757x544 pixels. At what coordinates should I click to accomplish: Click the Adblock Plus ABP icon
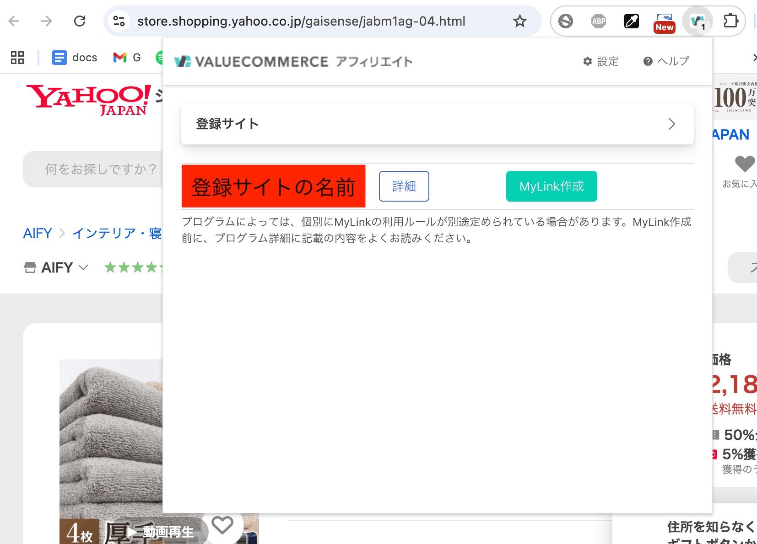click(x=599, y=21)
